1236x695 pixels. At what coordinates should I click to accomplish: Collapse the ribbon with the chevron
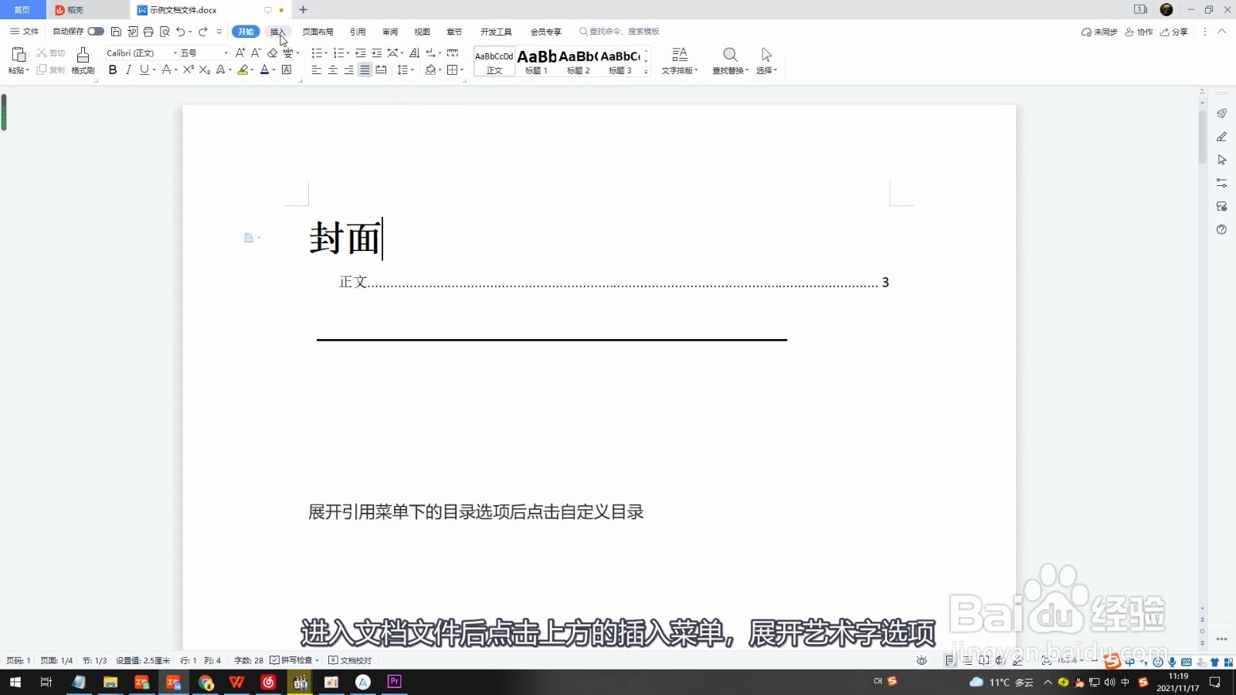click(1222, 32)
